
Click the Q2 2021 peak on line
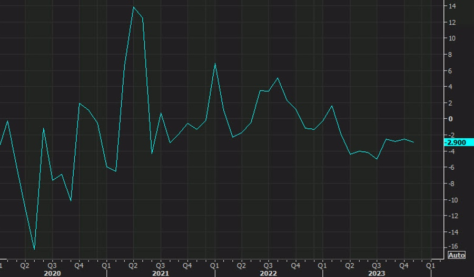pyautogui.click(x=134, y=7)
